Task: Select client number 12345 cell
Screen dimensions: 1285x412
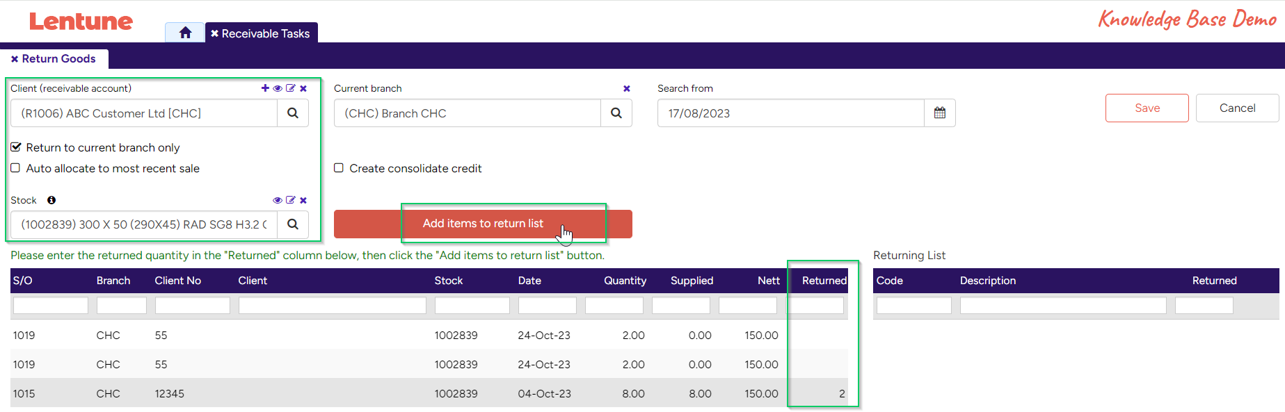Action: click(x=170, y=393)
